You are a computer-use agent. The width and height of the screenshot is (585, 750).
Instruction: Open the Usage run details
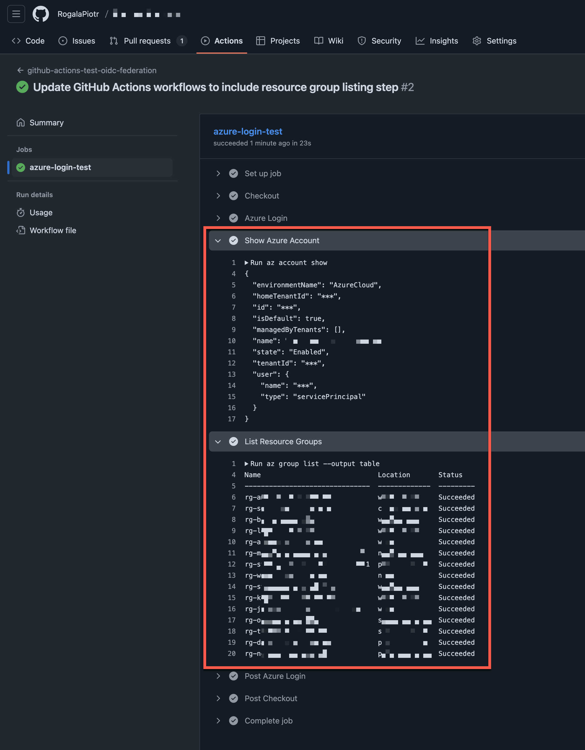coord(41,212)
